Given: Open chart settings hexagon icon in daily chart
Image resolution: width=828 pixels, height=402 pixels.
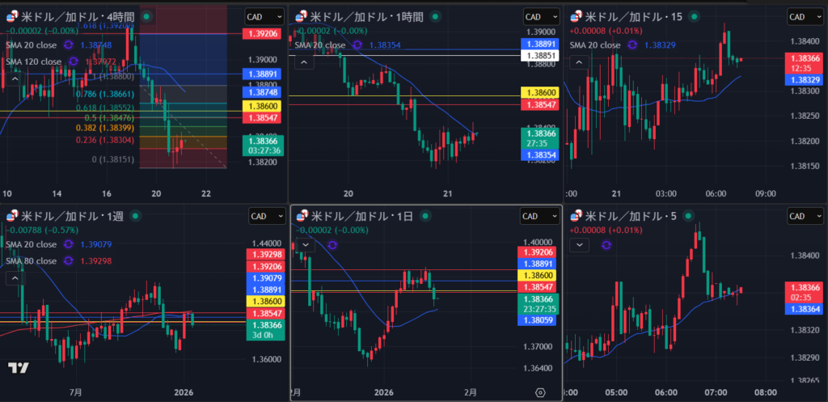Looking at the screenshot, I should pyautogui.click(x=541, y=391).
